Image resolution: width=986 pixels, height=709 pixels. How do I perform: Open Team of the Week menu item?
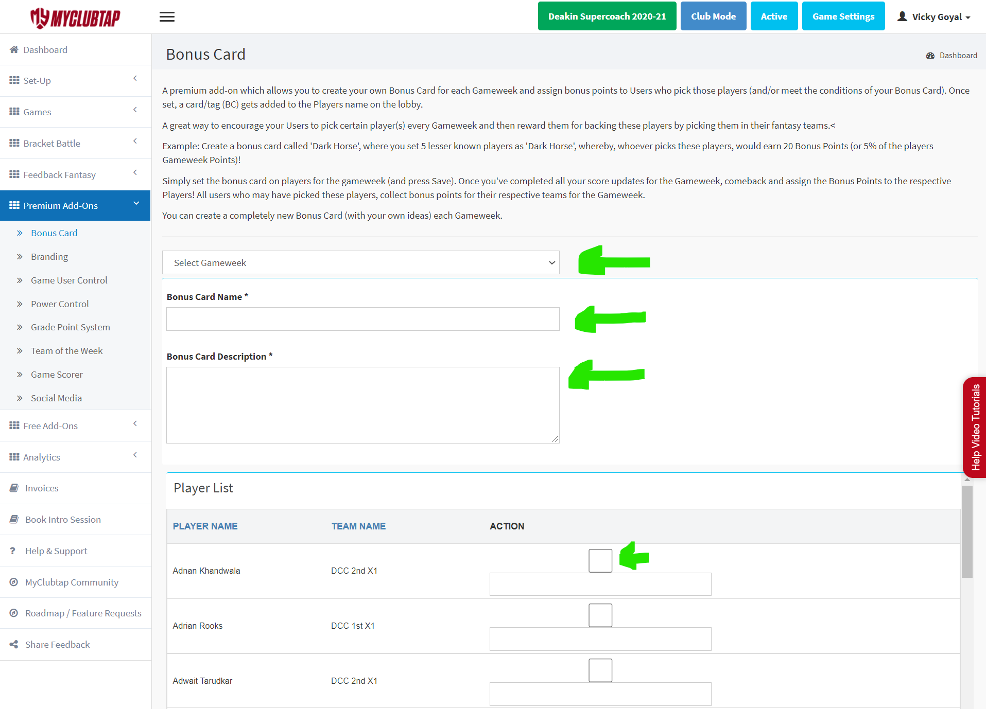(x=67, y=351)
